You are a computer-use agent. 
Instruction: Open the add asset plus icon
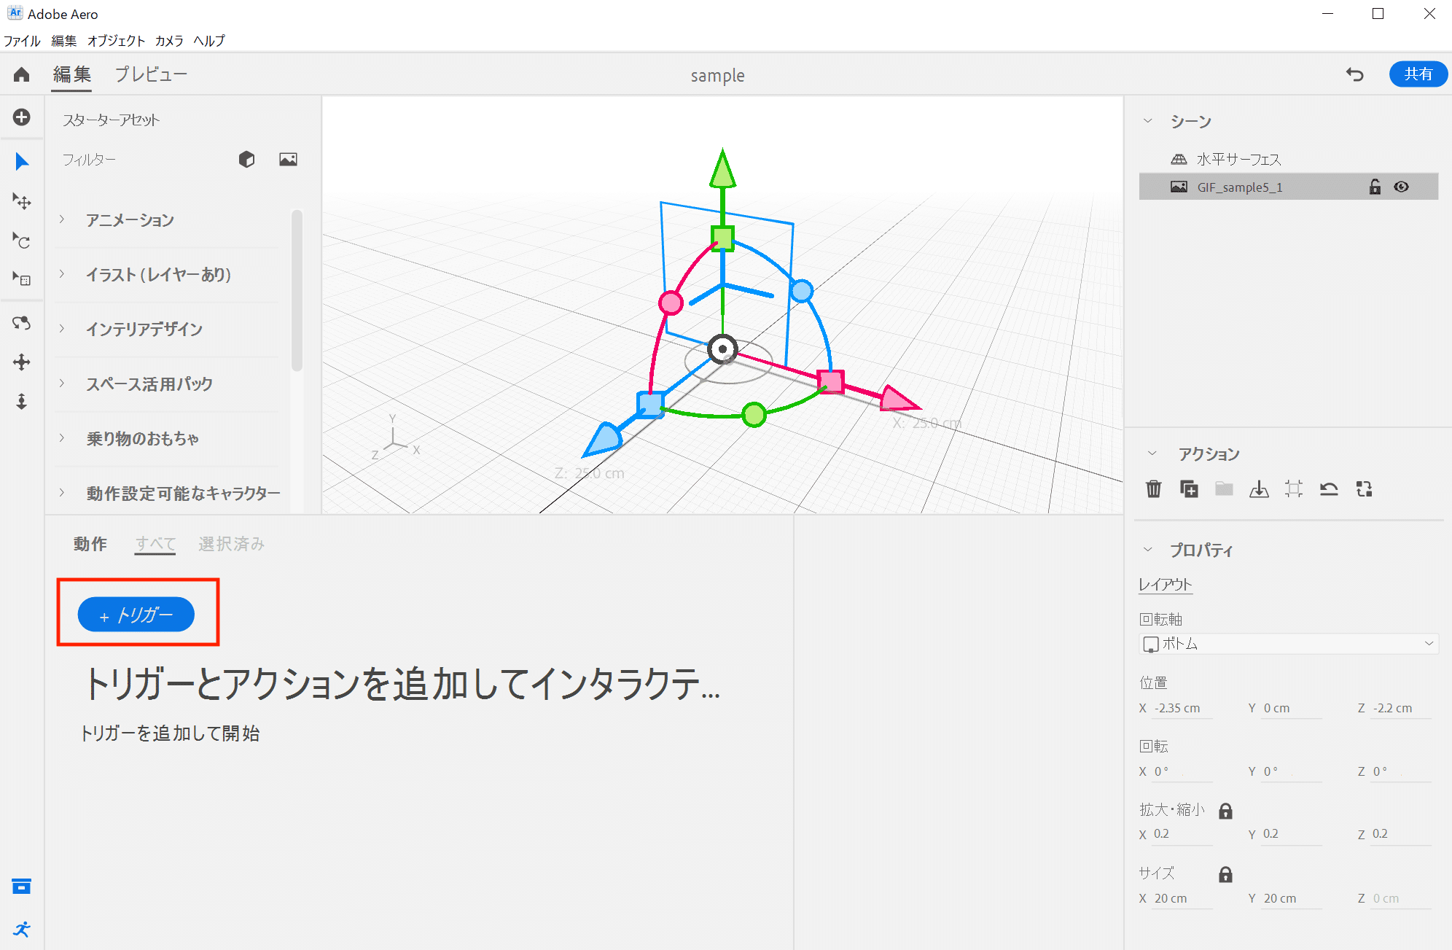tap(21, 117)
